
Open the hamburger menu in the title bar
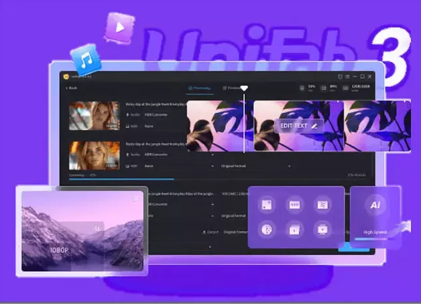[347, 77]
